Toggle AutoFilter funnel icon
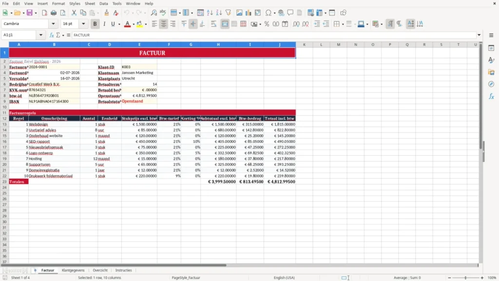 228,13
